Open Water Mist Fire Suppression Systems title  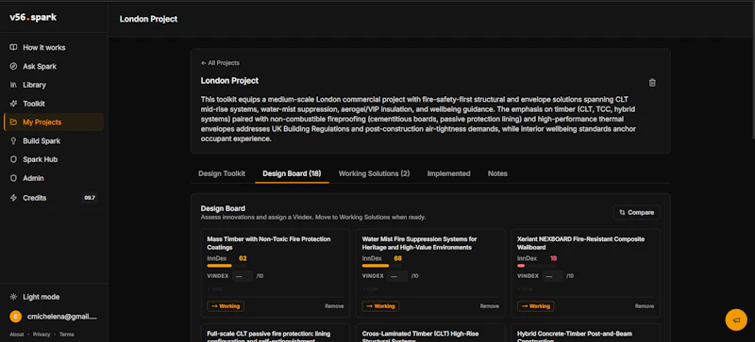(419, 243)
